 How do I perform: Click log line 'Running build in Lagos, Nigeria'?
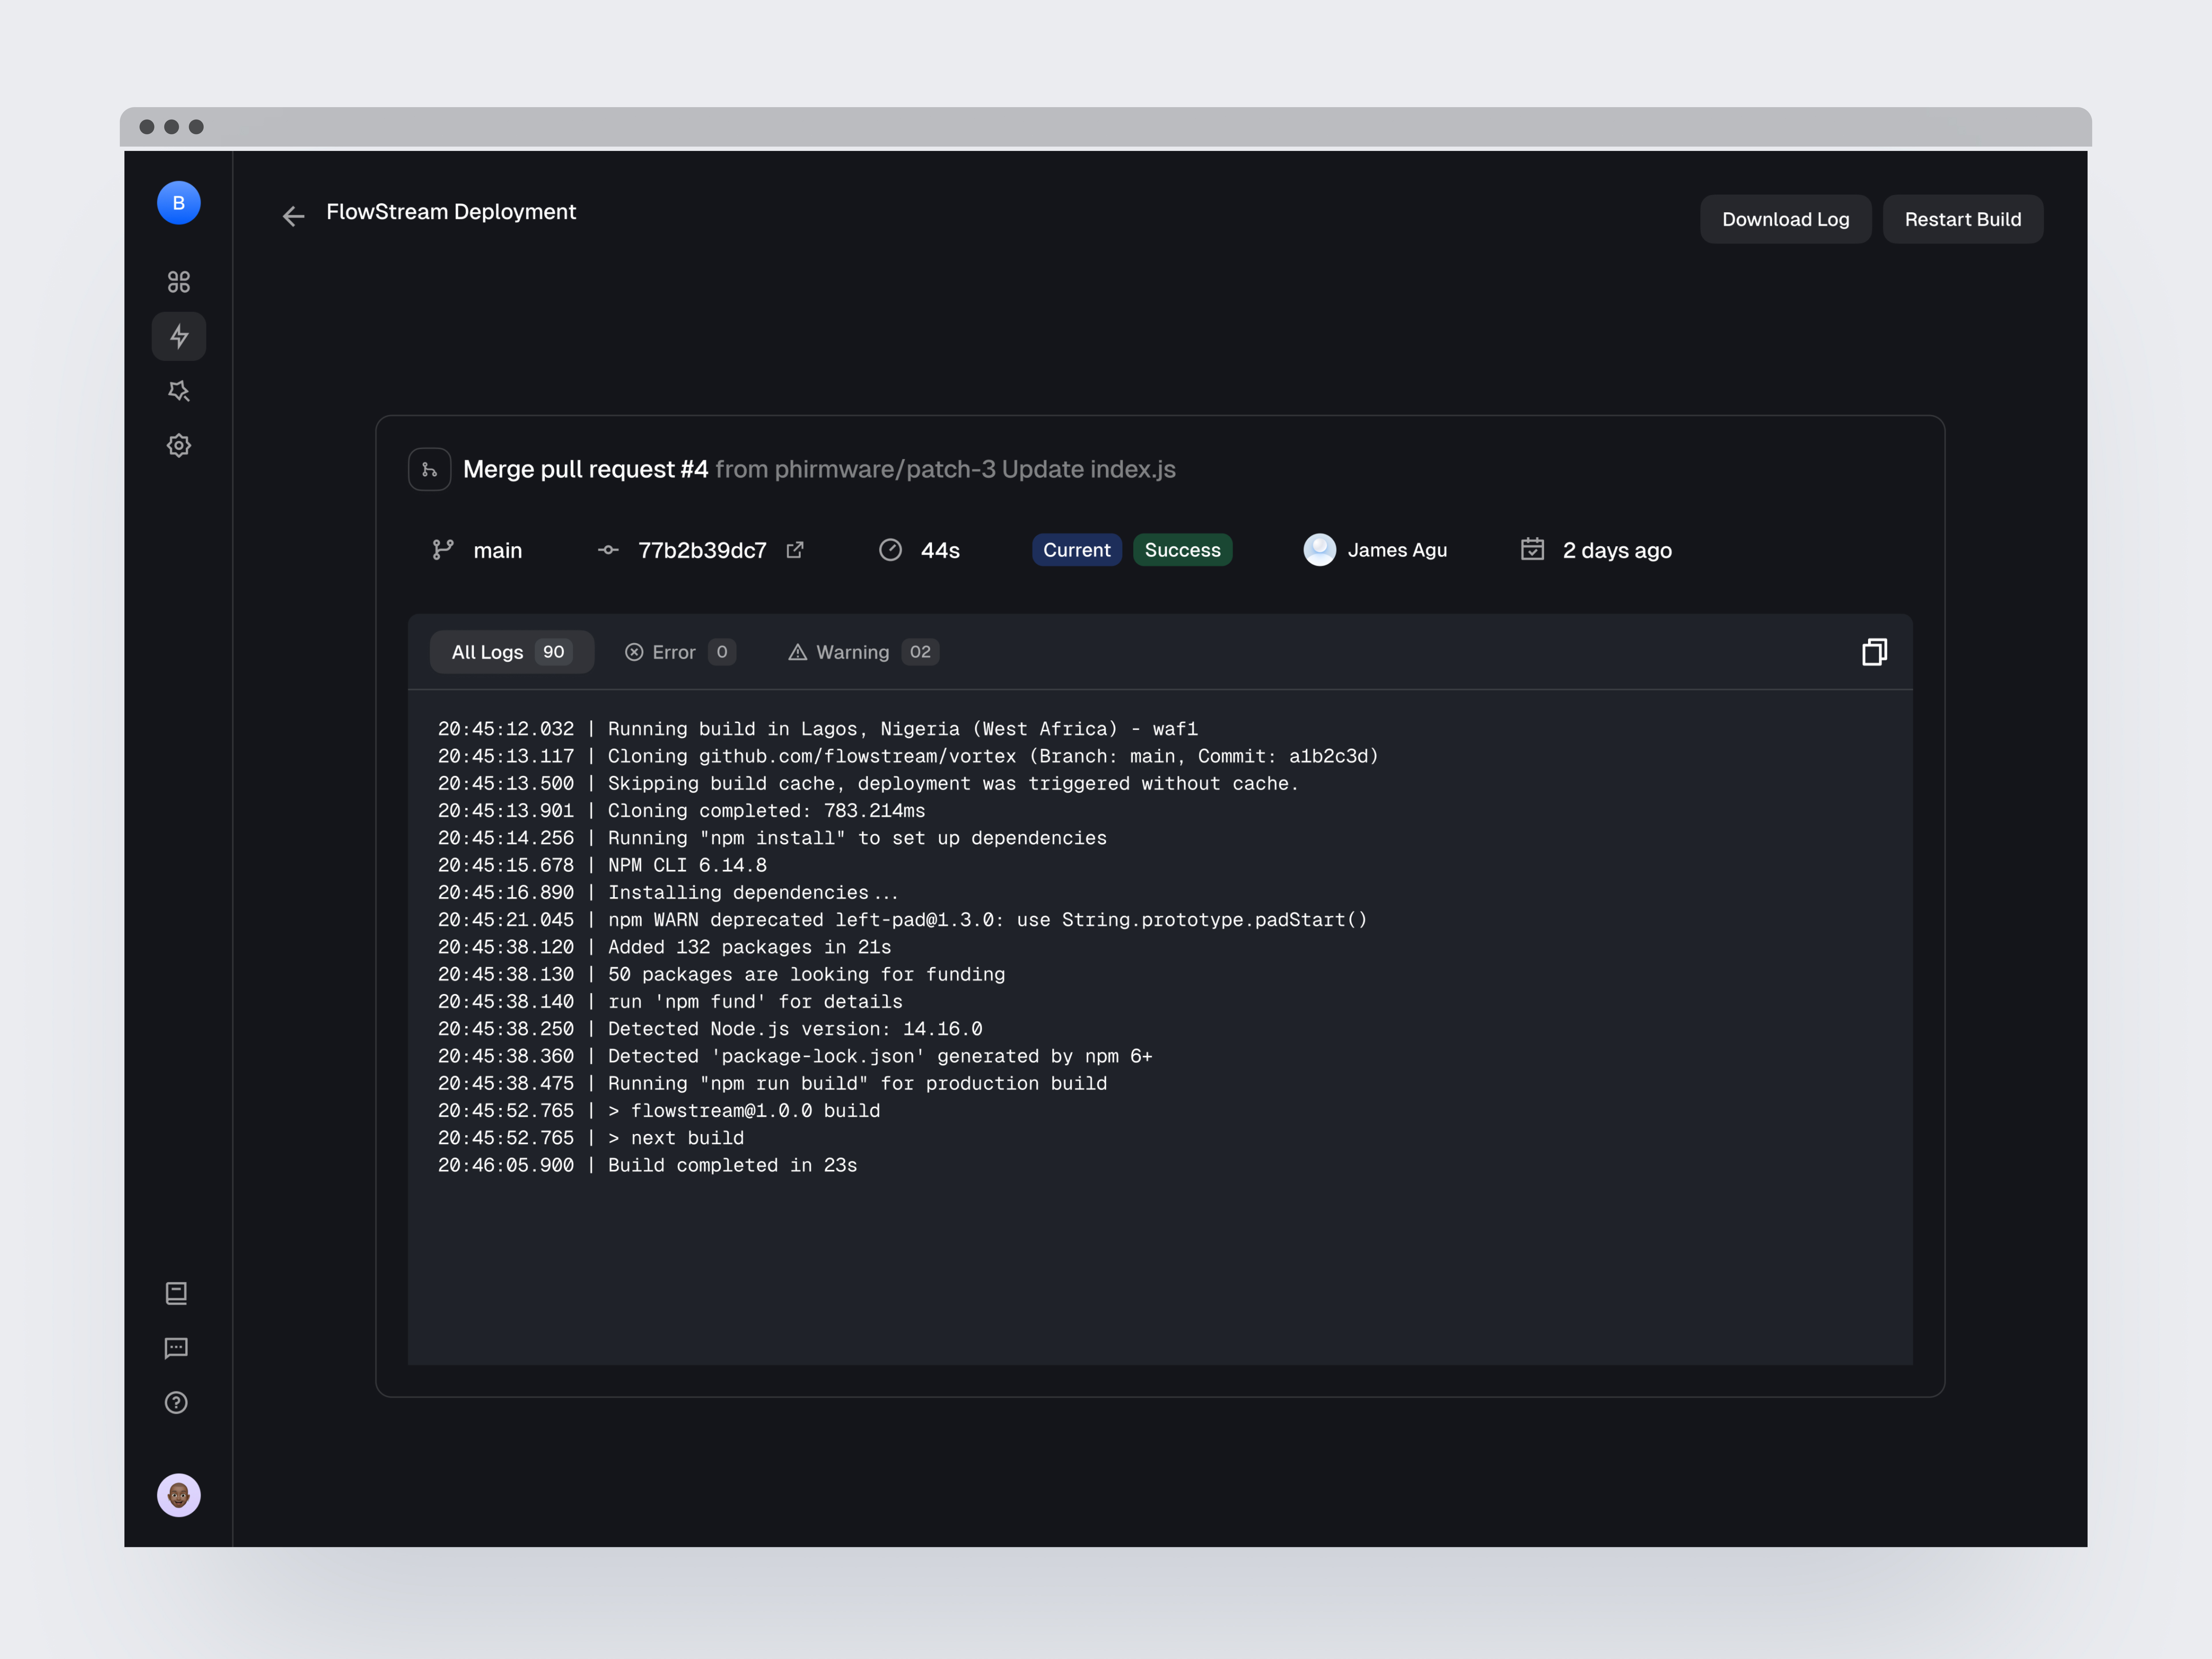click(818, 729)
